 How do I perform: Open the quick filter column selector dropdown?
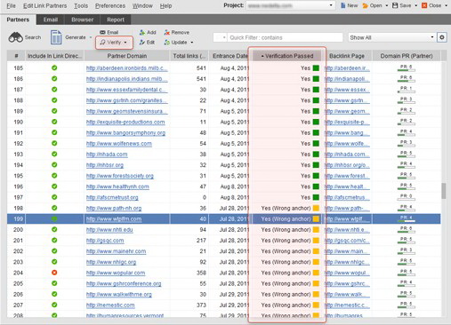point(221,37)
